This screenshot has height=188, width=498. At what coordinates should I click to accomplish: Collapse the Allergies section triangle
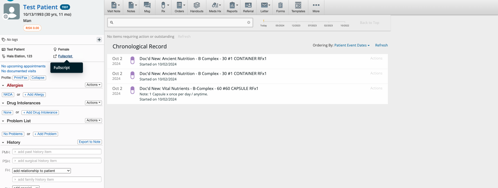pyautogui.click(x=3, y=86)
